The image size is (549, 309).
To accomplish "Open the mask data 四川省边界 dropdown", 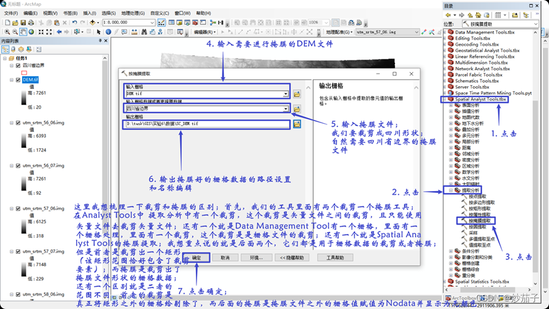I will tap(286, 109).
